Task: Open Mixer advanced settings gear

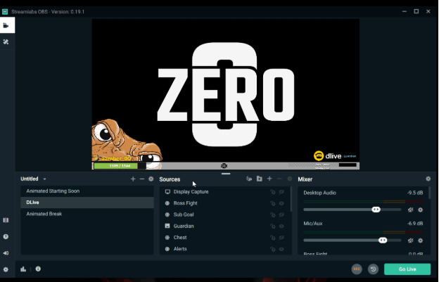Action: pyautogui.click(x=428, y=179)
